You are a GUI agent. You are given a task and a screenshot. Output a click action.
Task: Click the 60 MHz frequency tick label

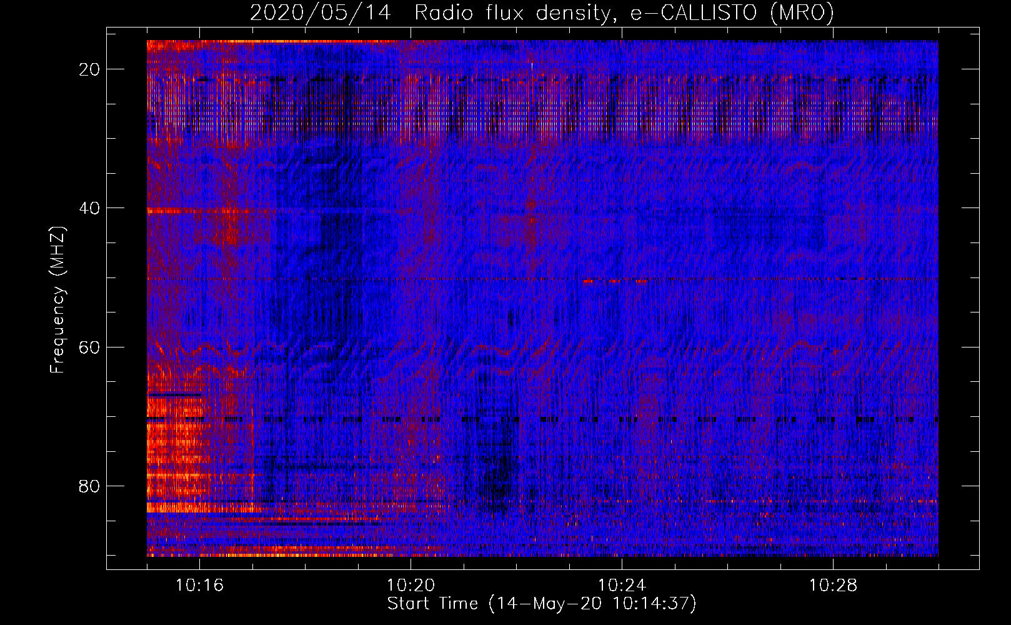(x=90, y=347)
